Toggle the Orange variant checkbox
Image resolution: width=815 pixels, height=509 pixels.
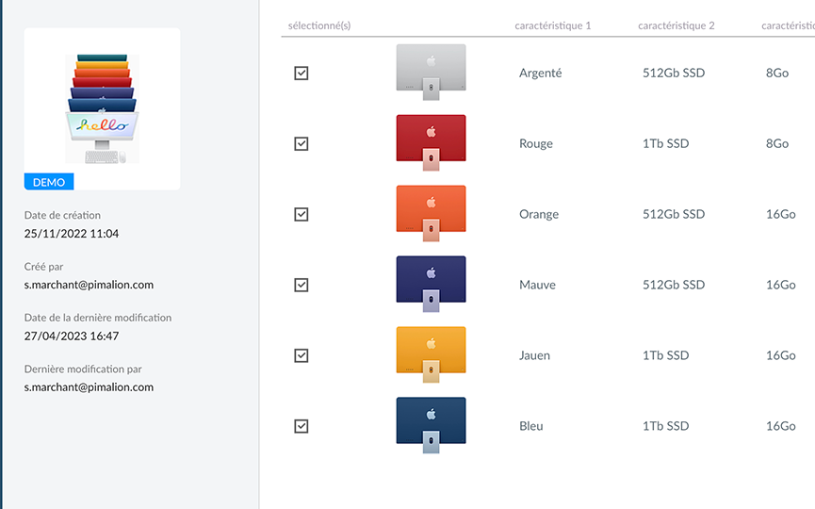coord(302,214)
